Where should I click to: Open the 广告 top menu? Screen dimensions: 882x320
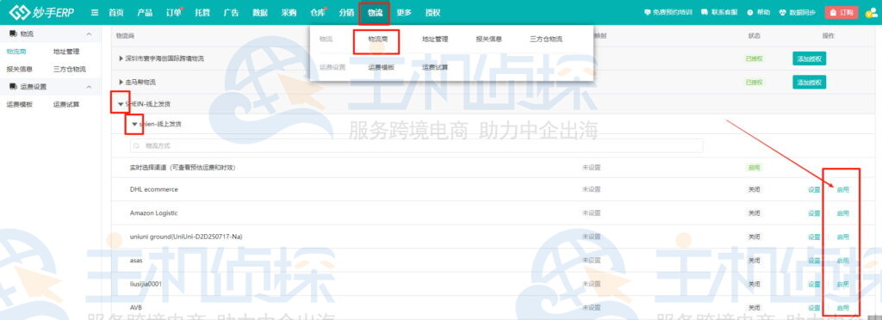click(231, 12)
